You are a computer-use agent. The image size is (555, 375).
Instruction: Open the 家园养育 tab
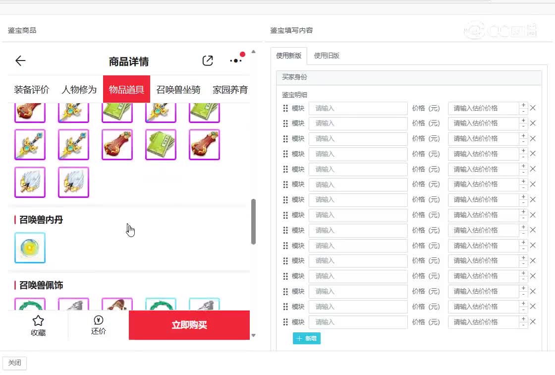point(230,90)
